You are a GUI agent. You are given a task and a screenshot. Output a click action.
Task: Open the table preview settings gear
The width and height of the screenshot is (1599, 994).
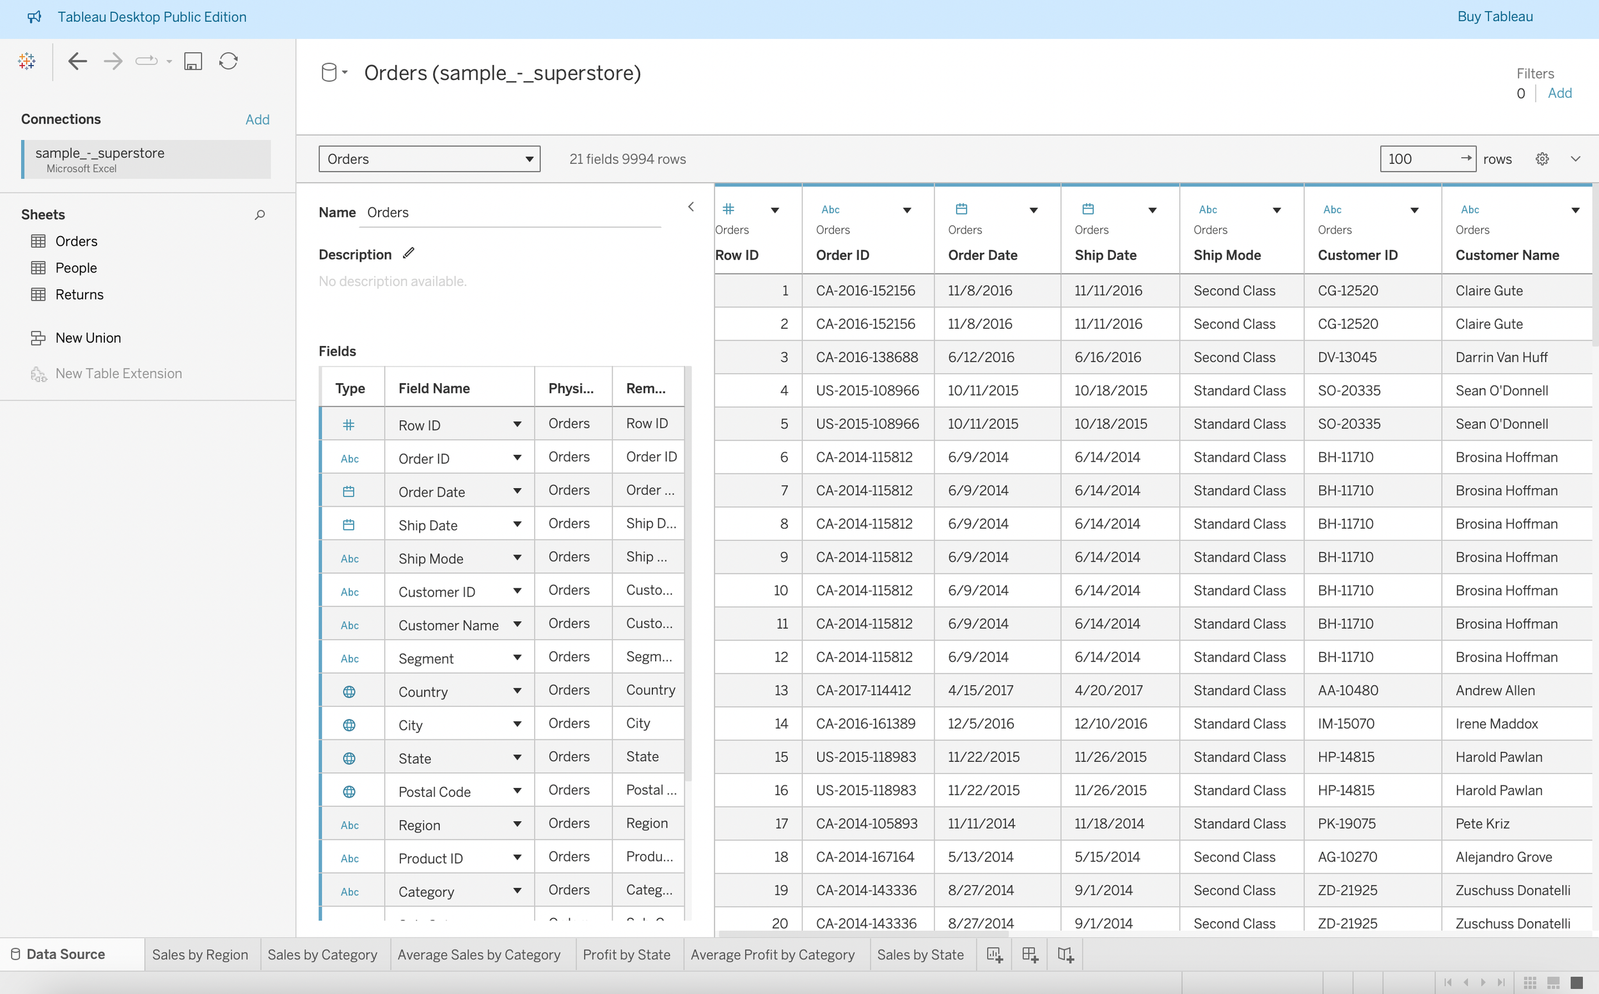click(1542, 159)
